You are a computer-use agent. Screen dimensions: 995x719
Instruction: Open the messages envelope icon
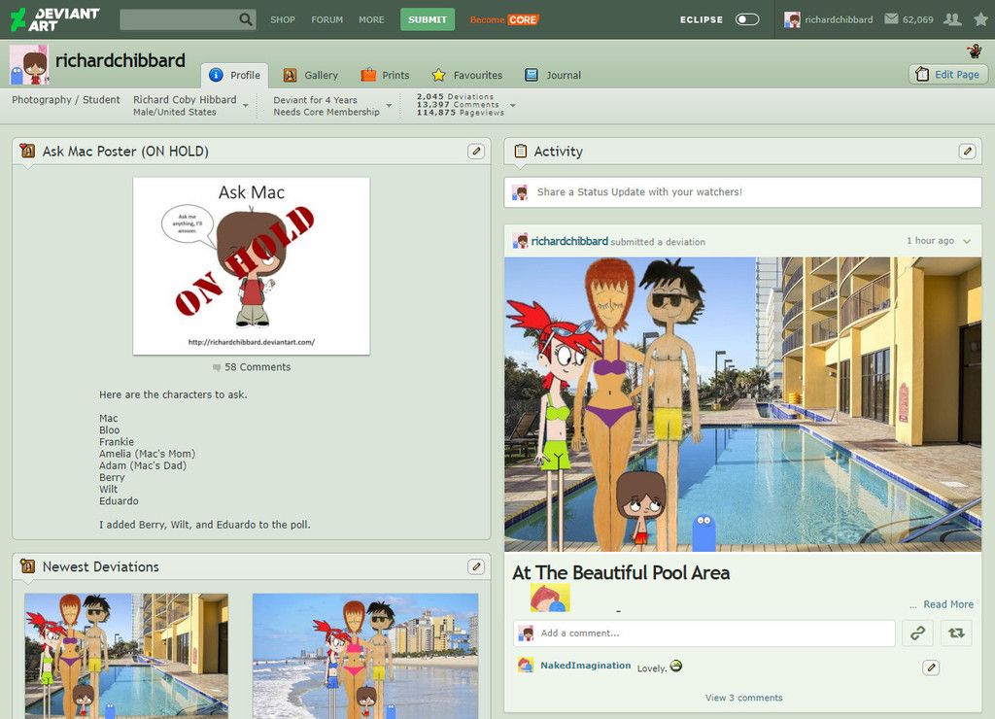(891, 19)
